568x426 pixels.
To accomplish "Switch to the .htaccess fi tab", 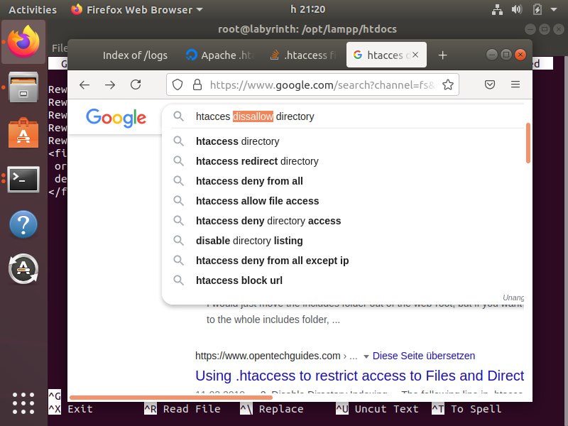I will pos(304,55).
